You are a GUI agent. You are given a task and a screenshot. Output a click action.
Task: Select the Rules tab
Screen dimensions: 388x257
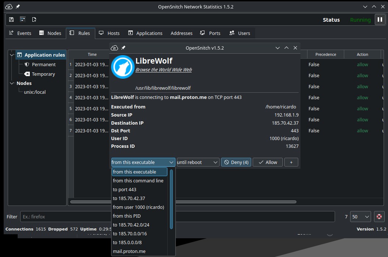81,33
